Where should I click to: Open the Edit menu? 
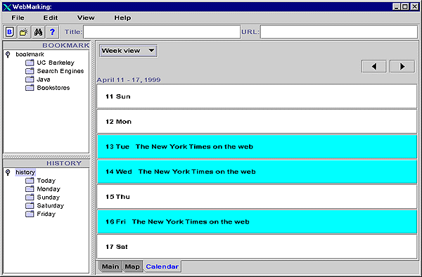51,18
